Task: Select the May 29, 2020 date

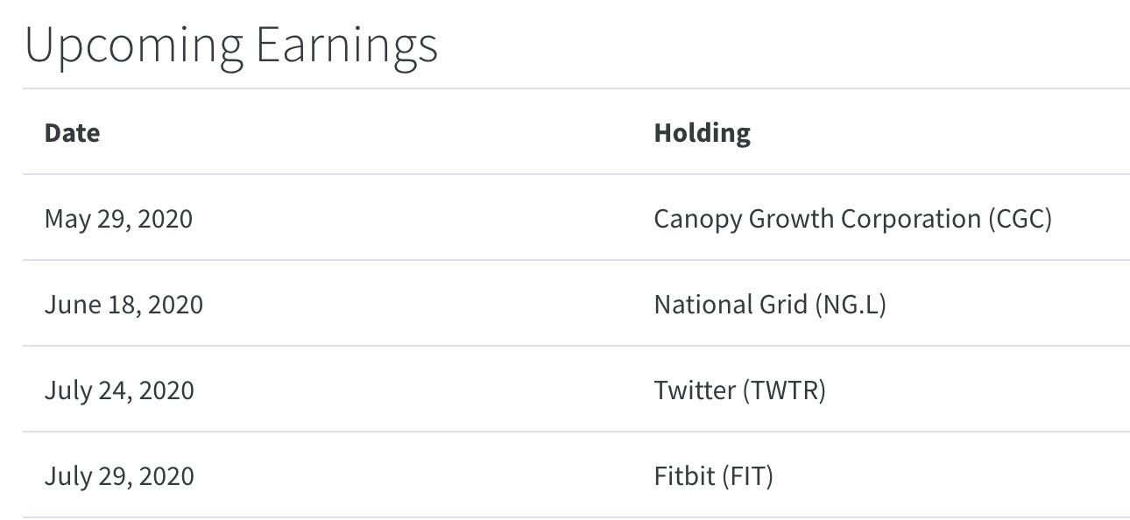Action: point(118,218)
